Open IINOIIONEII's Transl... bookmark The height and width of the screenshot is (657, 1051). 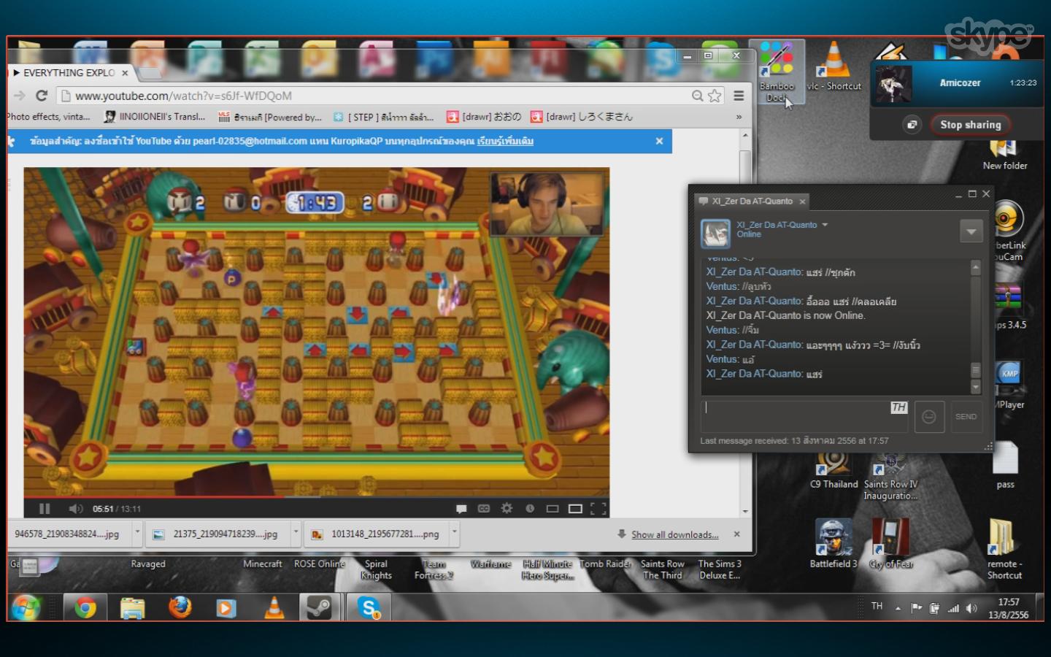point(155,117)
